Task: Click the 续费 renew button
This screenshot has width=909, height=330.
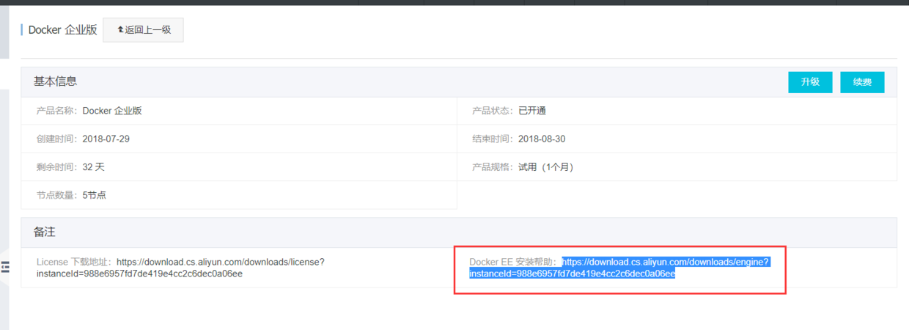Action: 862,82
